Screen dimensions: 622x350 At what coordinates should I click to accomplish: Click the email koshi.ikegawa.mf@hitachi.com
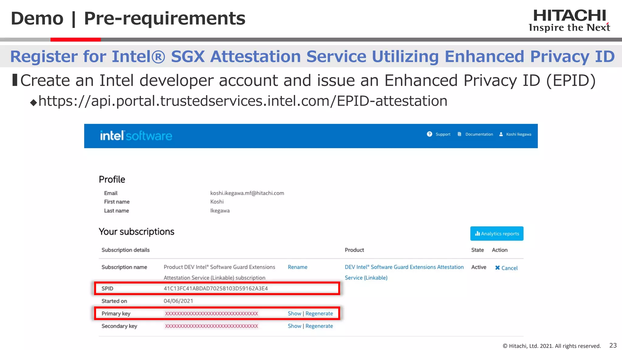click(247, 193)
